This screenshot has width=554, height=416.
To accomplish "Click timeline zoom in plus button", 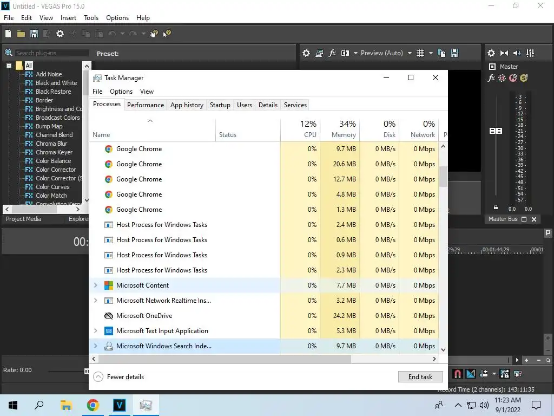I will 526,360.
